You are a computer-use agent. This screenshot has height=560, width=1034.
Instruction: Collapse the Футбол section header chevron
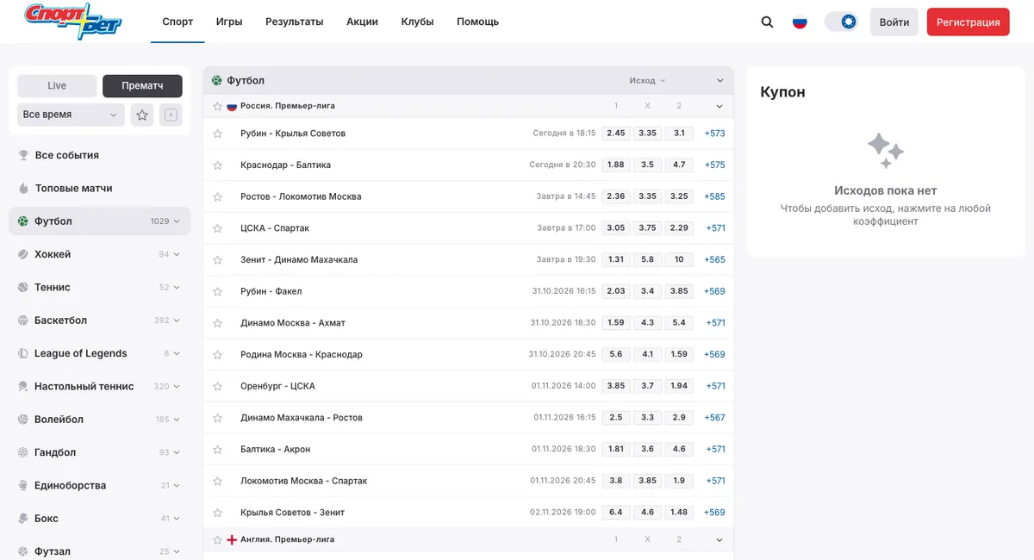[x=720, y=81]
